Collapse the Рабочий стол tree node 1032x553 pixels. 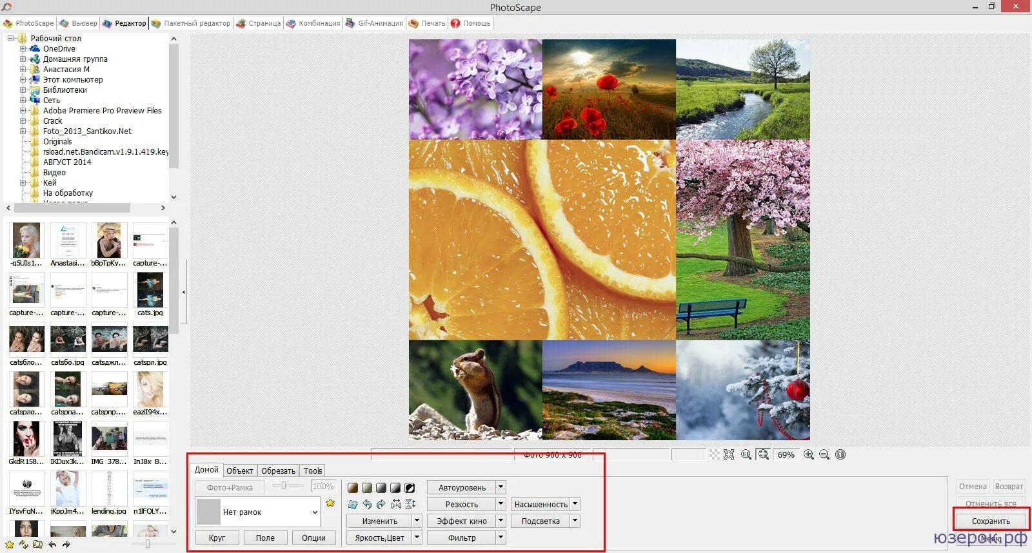click(11, 39)
